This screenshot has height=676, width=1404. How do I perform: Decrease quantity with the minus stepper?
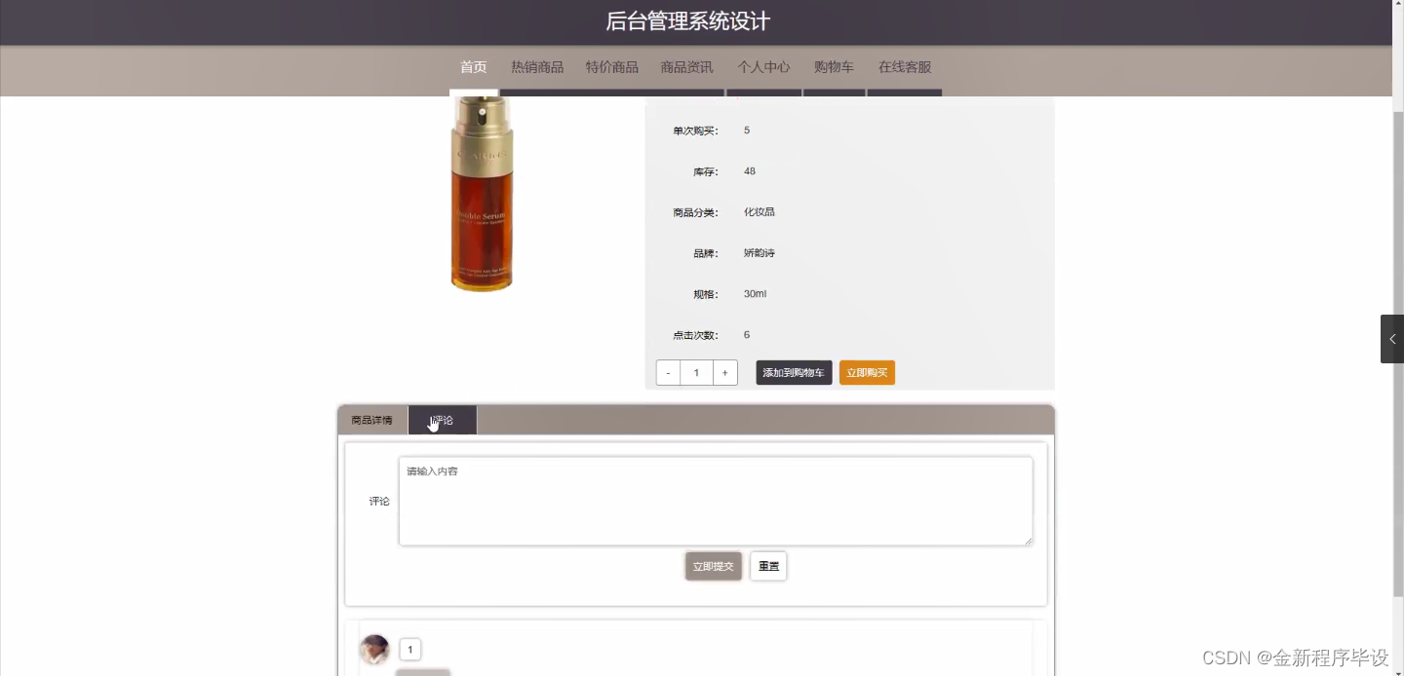[667, 372]
